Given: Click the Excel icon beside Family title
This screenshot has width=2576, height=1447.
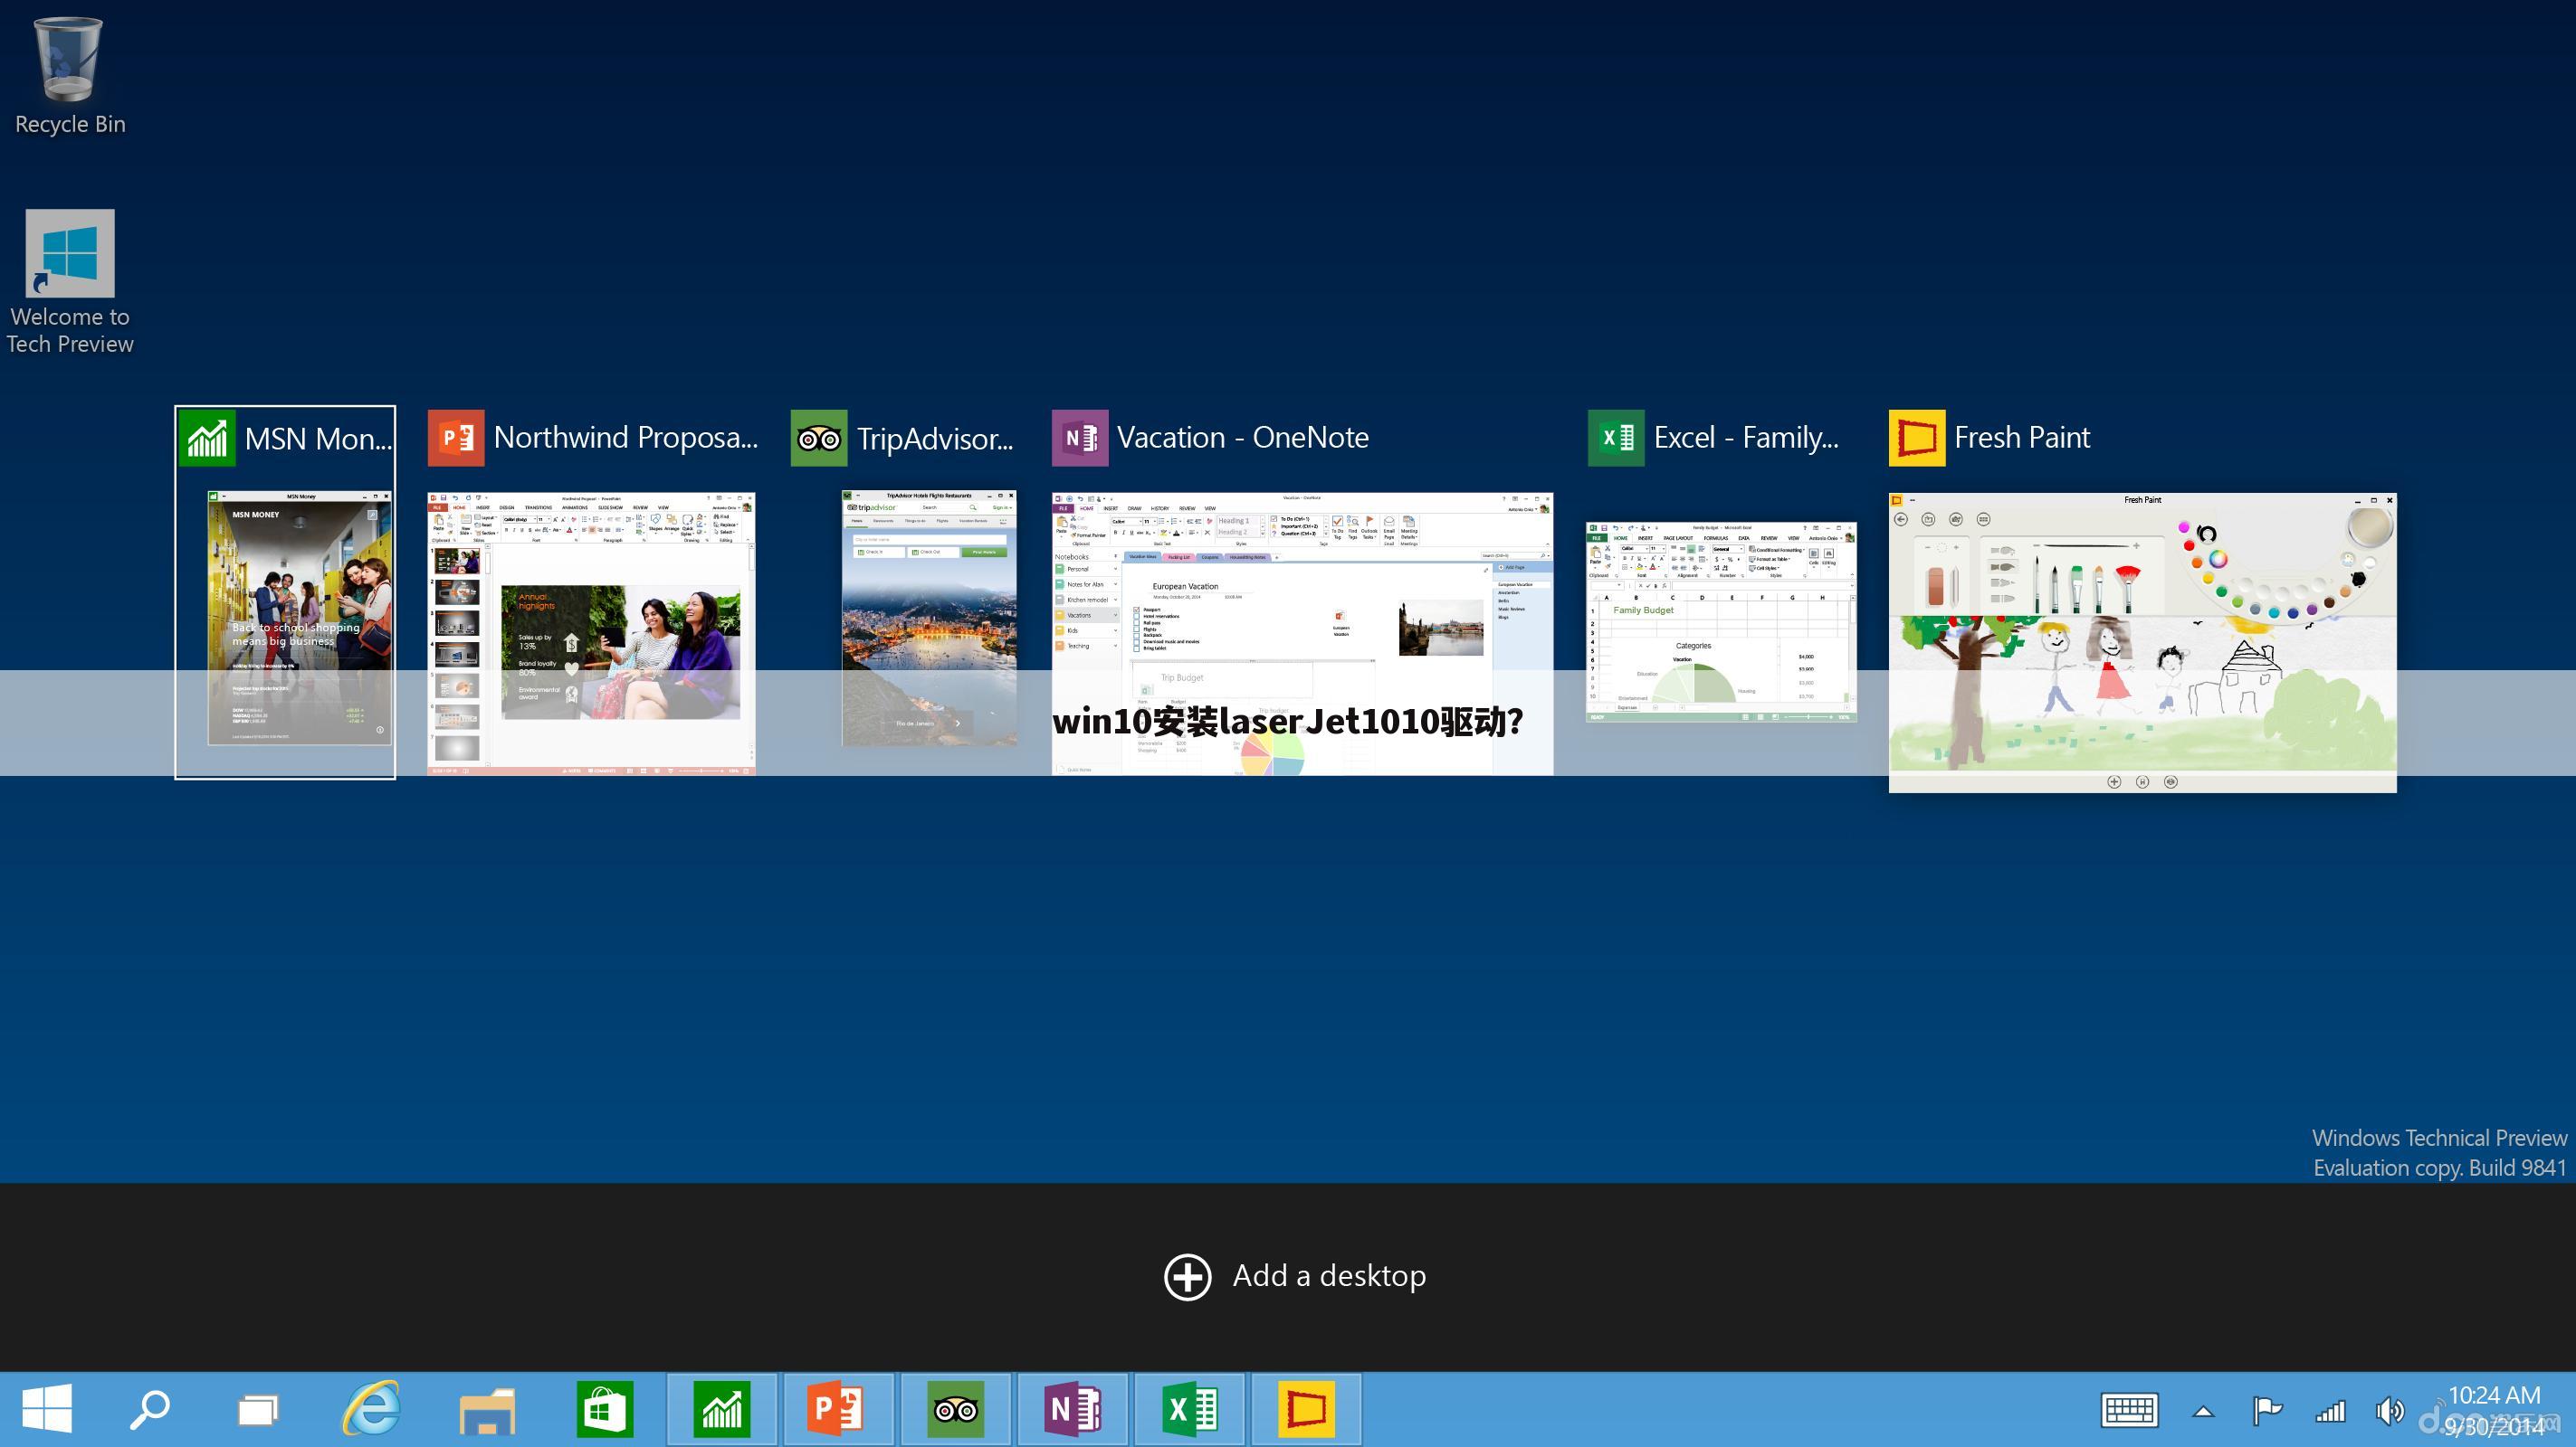Looking at the screenshot, I should tap(1616, 438).
